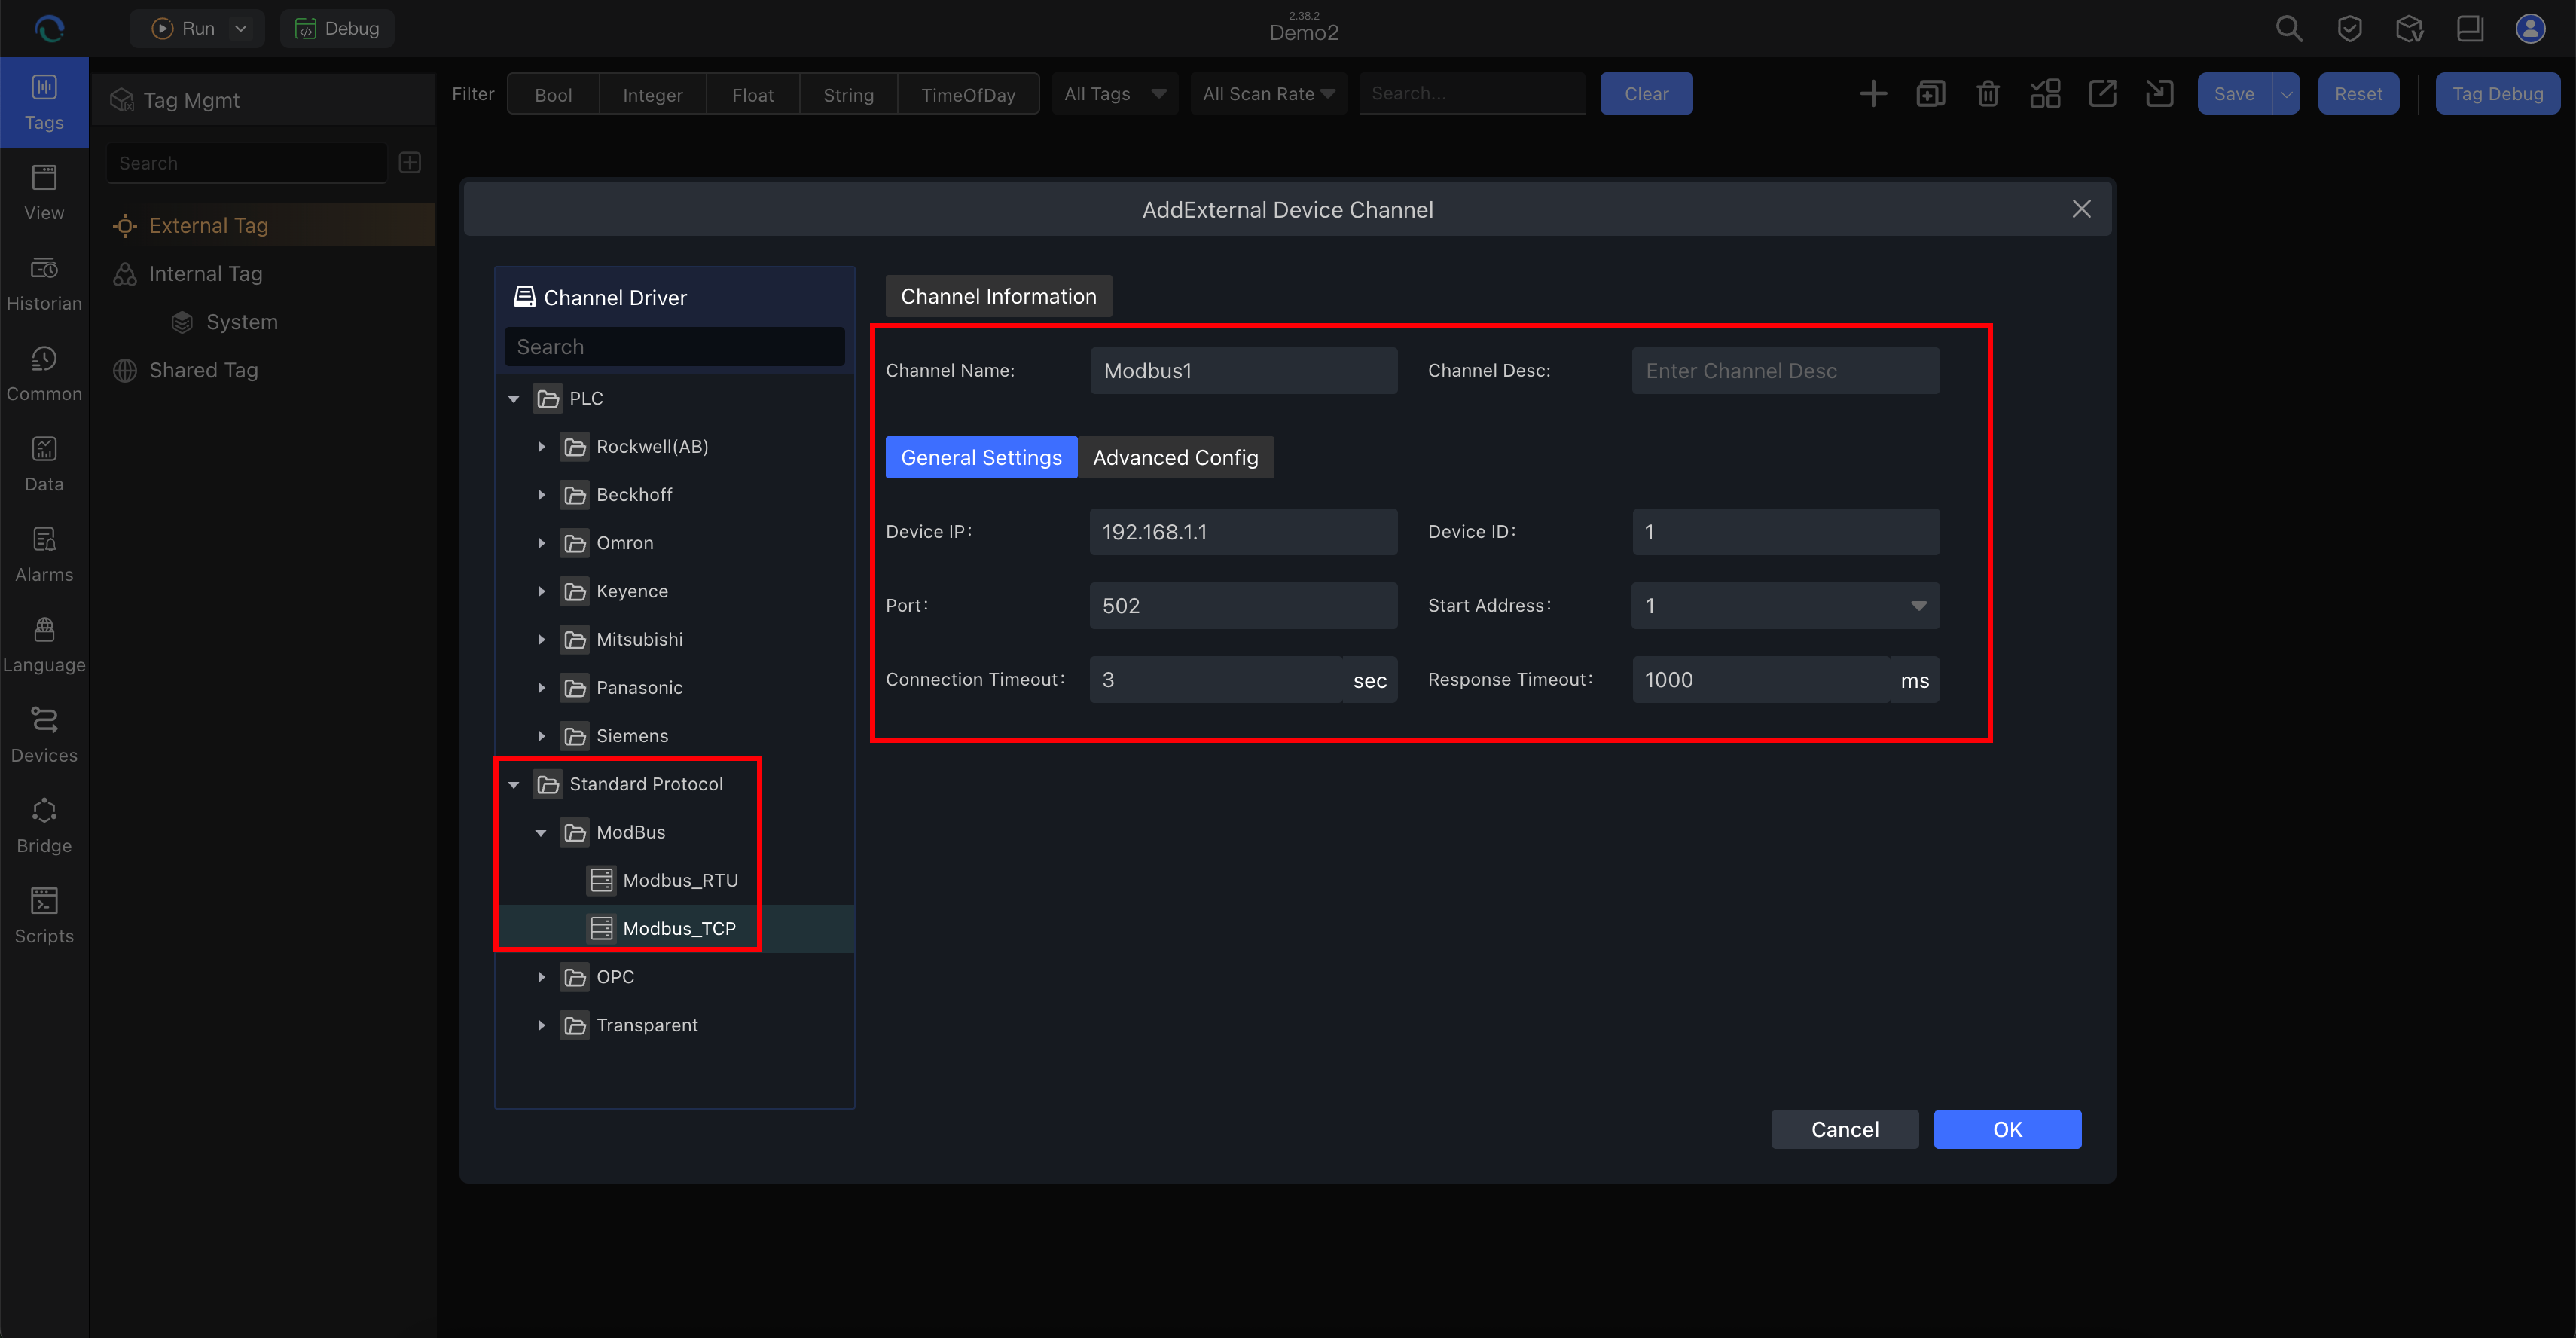Open the user profile avatar
Screen dimensions: 2576x1338
(x=2530, y=28)
